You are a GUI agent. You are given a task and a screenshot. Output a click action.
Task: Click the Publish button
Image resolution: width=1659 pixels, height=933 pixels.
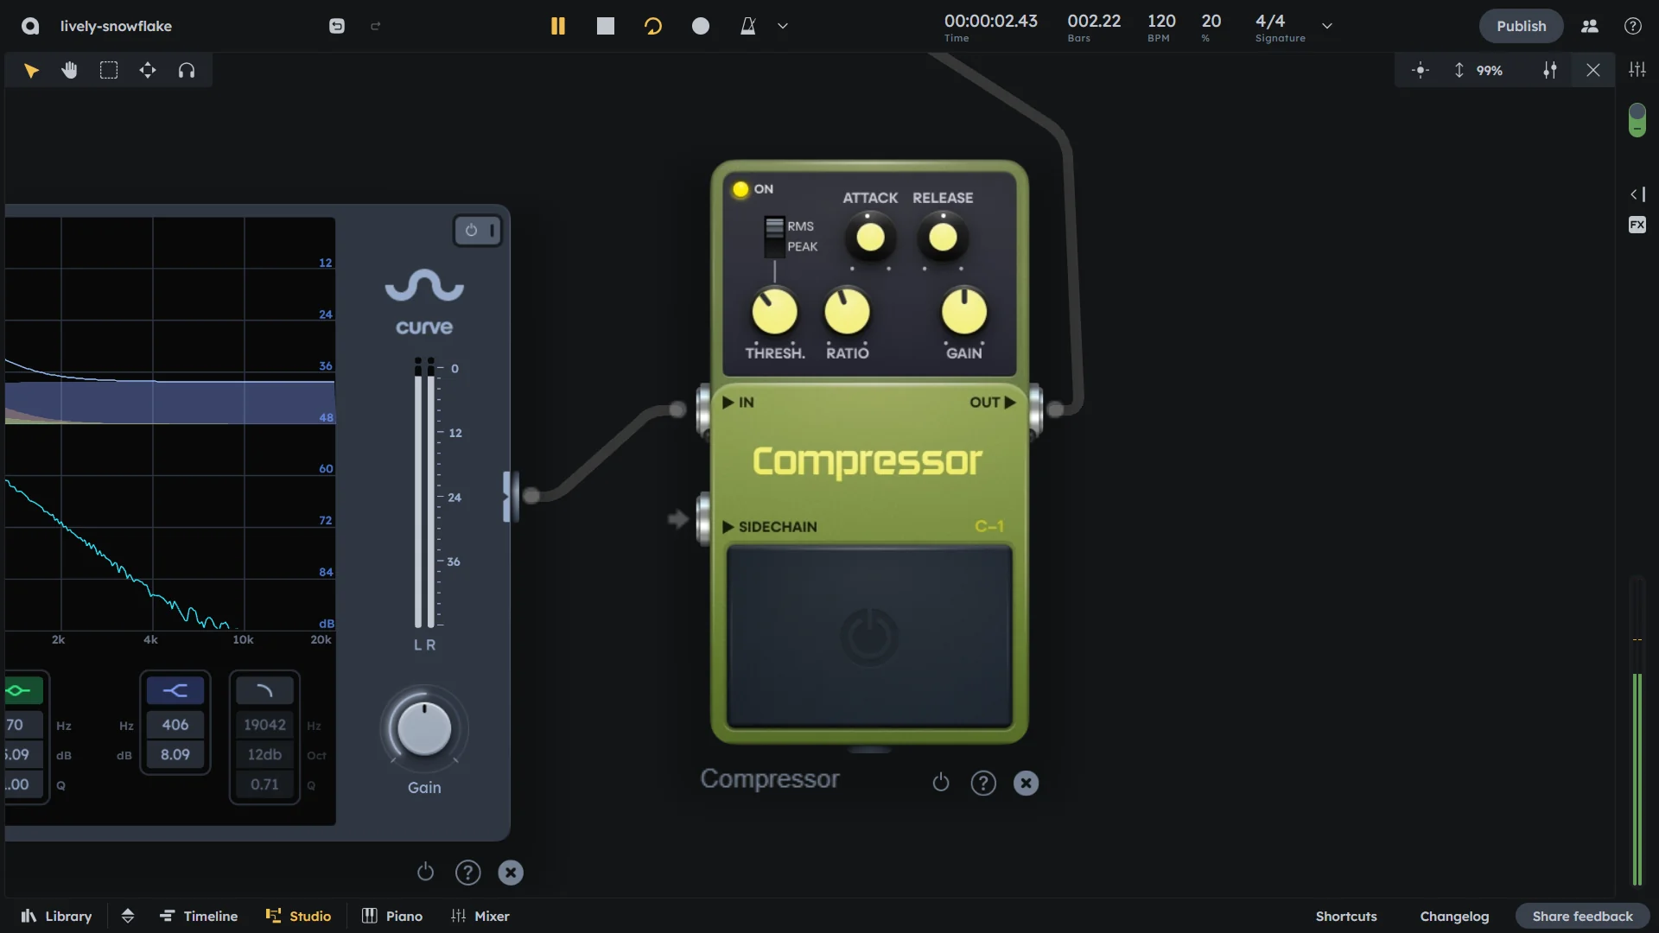[1521, 26]
